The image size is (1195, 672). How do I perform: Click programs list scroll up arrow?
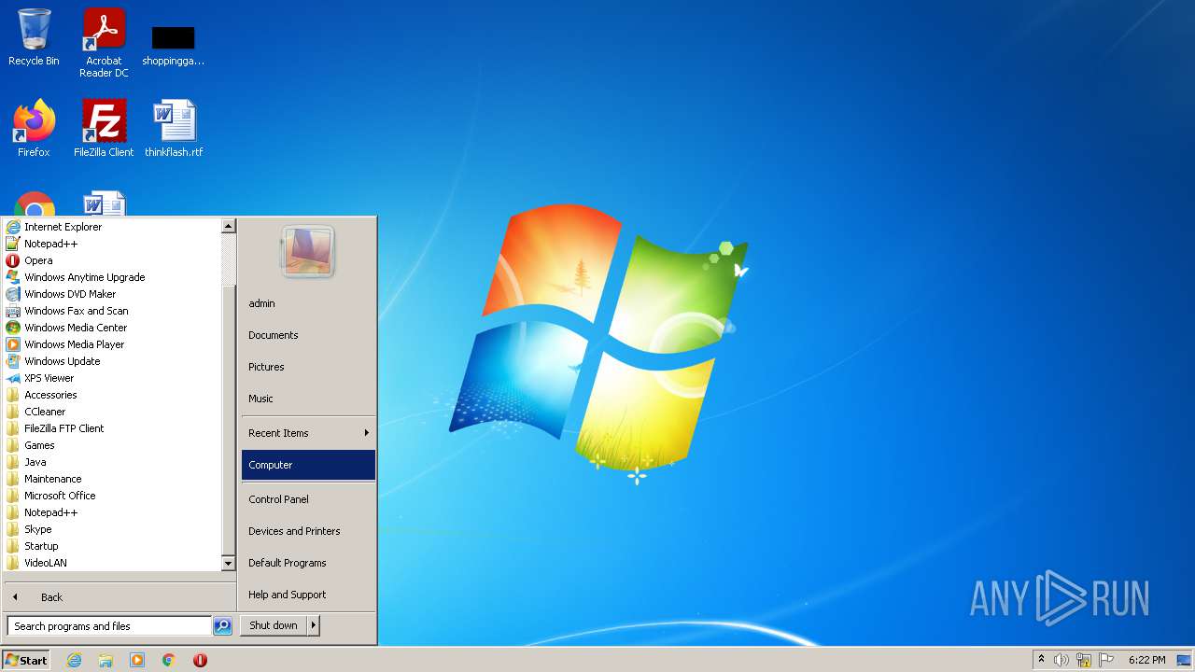click(228, 226)
